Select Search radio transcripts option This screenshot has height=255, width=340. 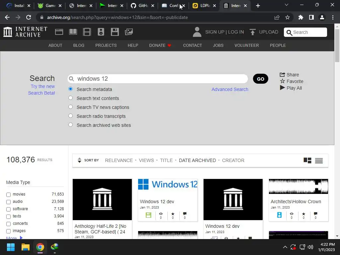tap(70, 116)
